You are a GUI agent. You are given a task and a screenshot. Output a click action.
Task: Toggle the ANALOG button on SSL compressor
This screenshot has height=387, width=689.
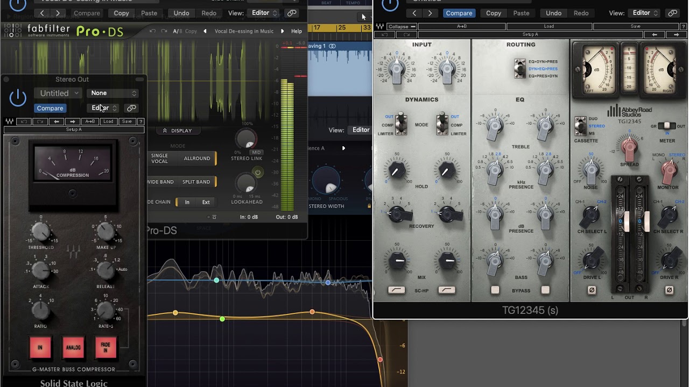coord(73,347)
